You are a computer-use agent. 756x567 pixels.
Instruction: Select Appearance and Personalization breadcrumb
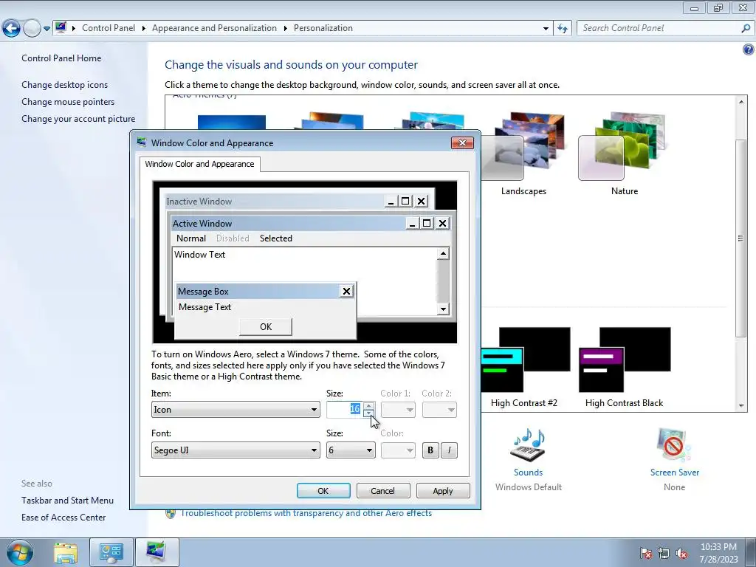tap(214, 28)
